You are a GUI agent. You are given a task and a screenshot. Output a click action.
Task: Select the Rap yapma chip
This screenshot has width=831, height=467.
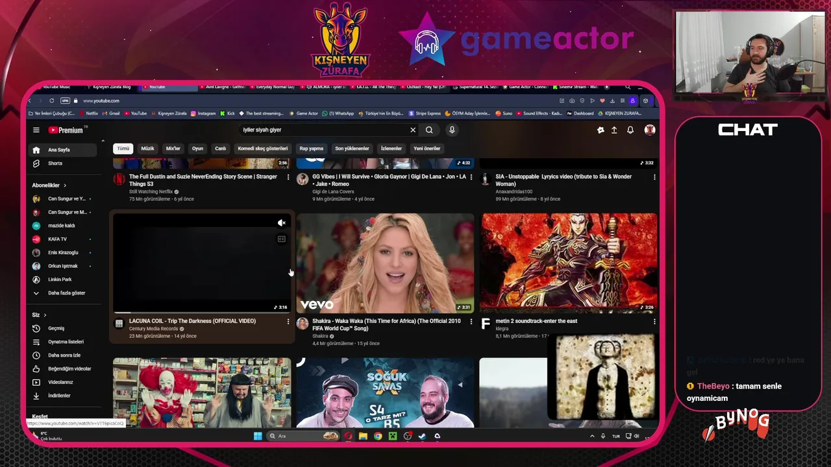312,149
